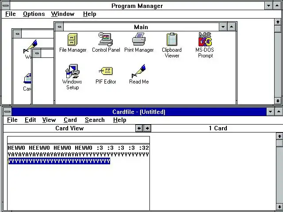Open File Manager in Main group
283x212 pixels.
point(73,40)
